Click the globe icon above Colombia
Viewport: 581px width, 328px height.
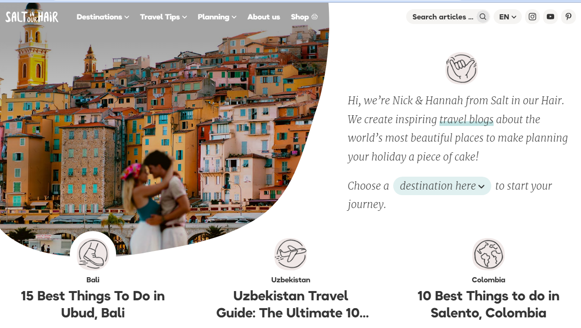[x=488, y=254]
